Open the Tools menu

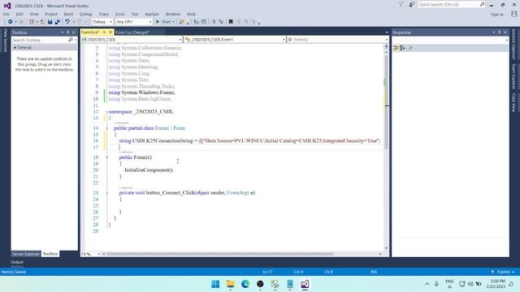click(x=119, y=15)
